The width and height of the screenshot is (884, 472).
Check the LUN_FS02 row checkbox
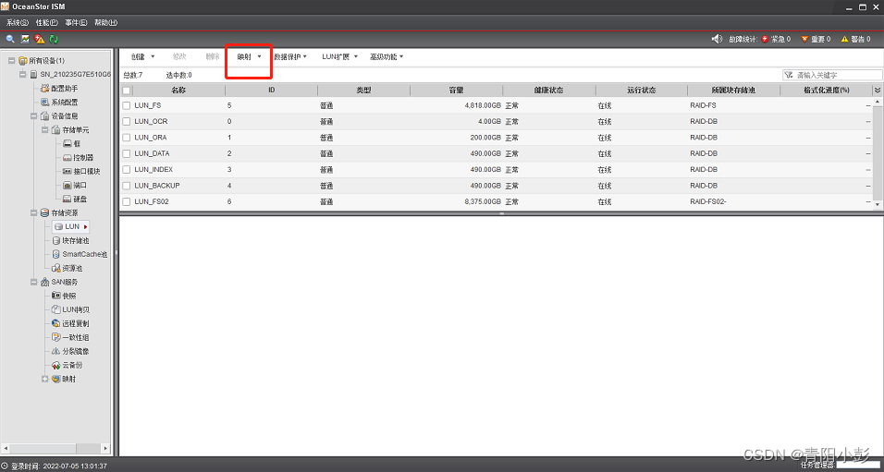(127, 201)
